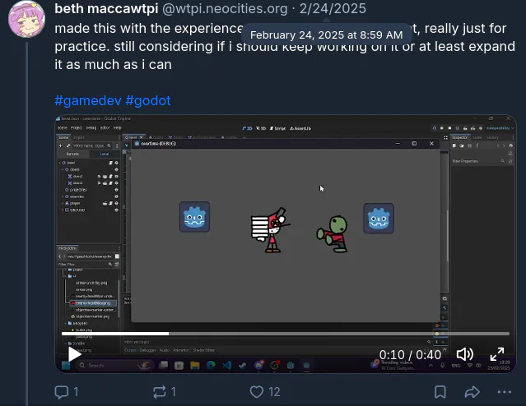Image resolution: width=526 pixels, height=406 pixels.
Task: Open the script attached to level node
Action: 110,163
